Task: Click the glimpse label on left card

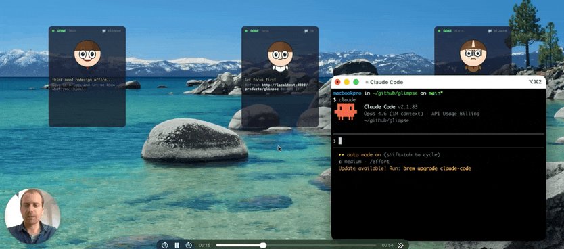Action: 114,31
